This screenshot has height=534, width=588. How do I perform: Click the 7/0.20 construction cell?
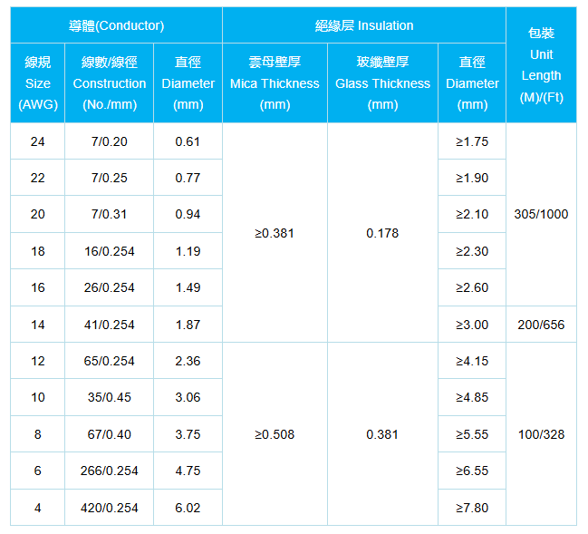(109, 141)
